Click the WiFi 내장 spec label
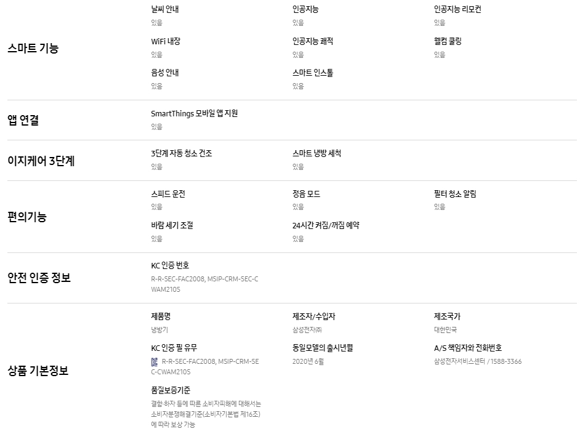The width and height of the screenshot is (580, 434). (x=166, y=41)
